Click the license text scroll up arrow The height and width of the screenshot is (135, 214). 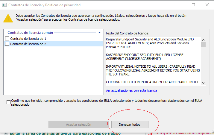203,40
